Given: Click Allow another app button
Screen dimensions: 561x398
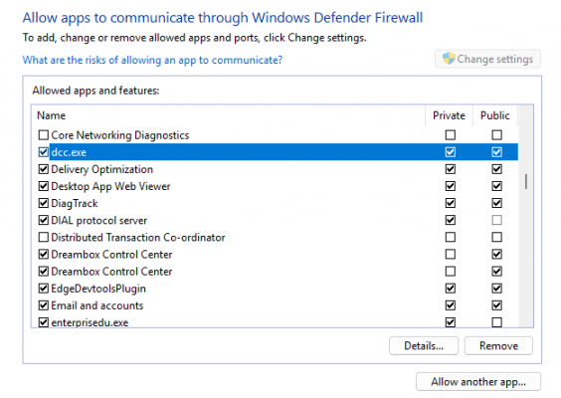Looking at the screenshot, I should tap(478, 382).
